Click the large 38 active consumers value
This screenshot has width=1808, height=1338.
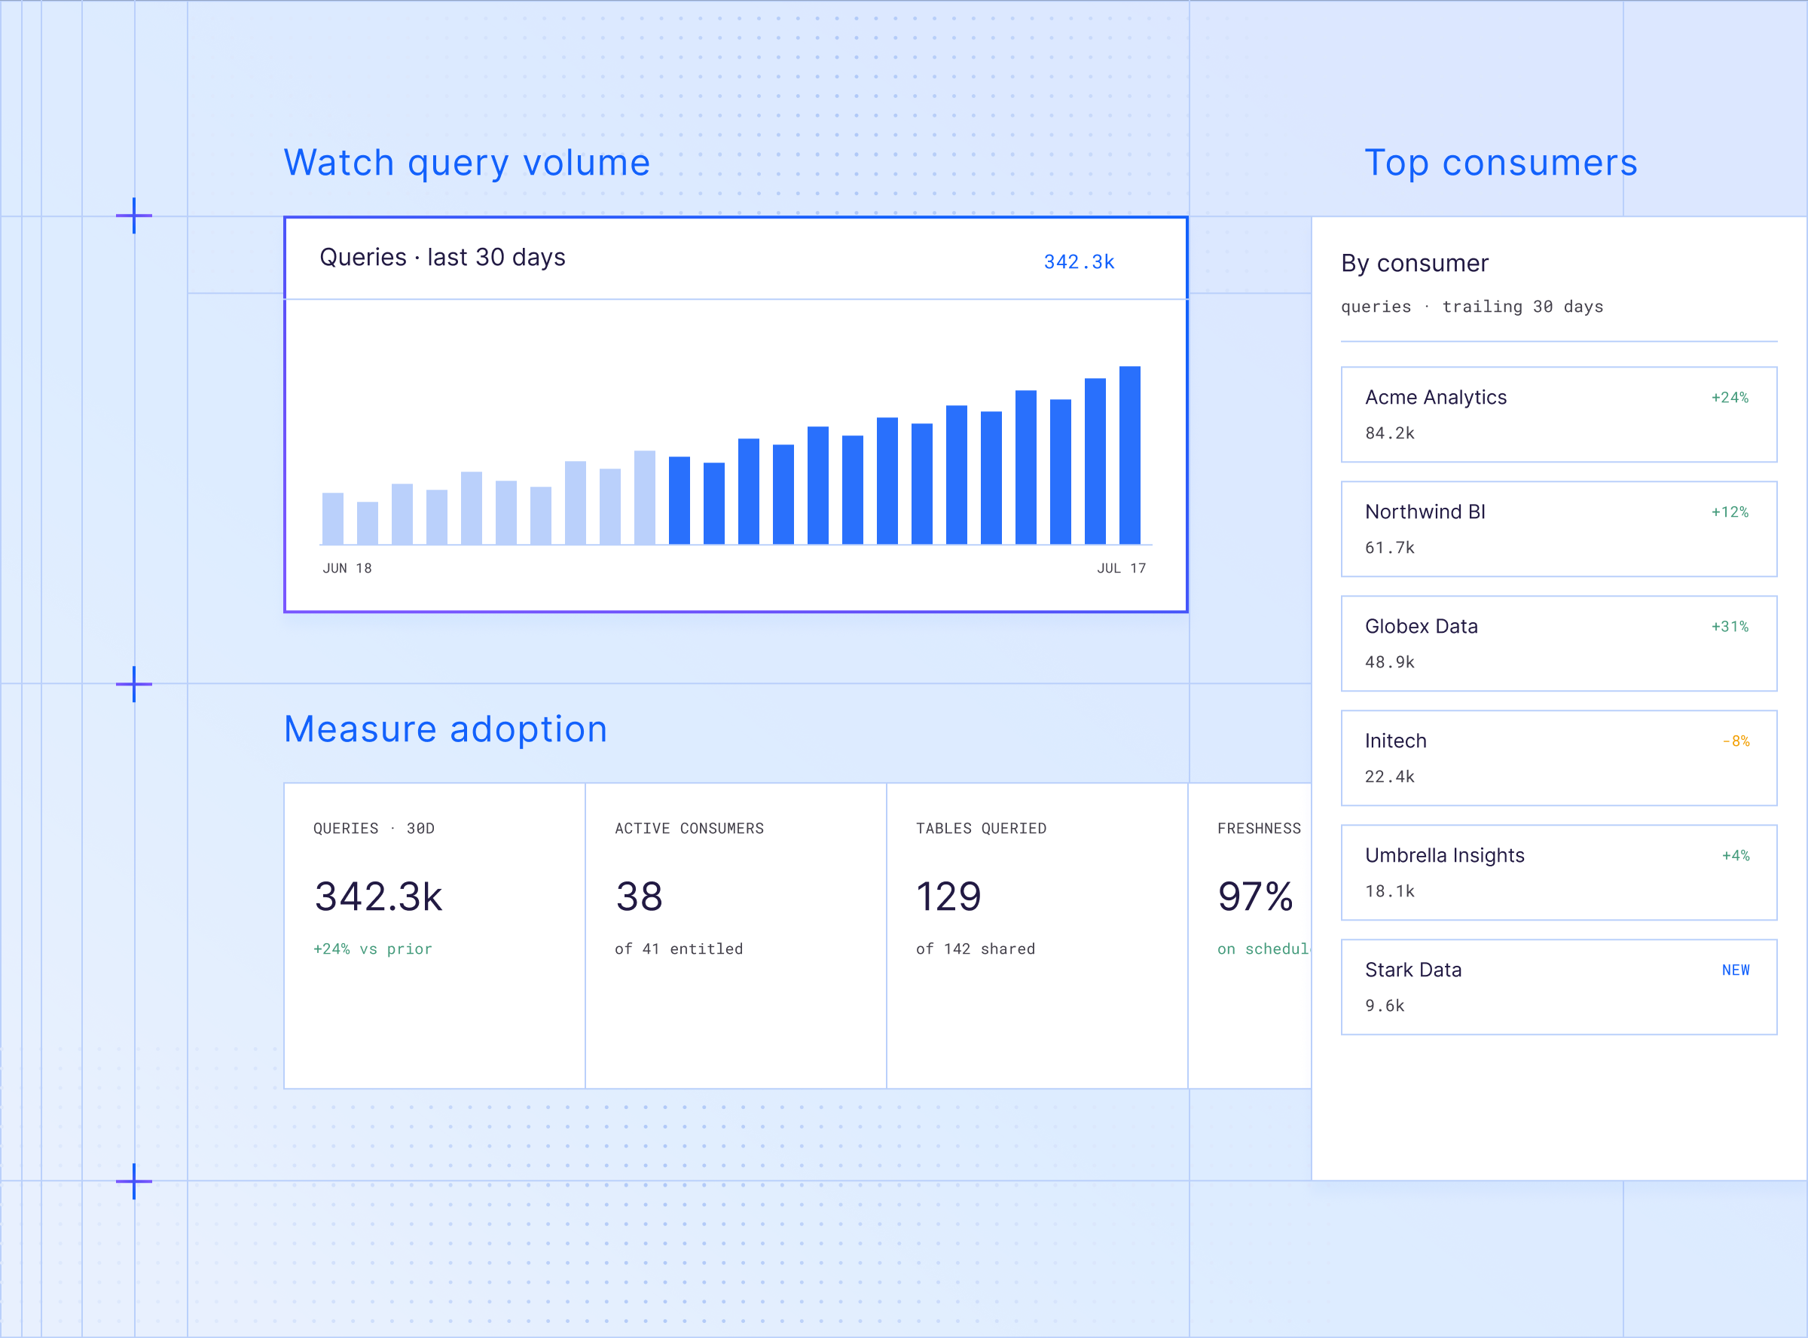(x=639, y=897)
